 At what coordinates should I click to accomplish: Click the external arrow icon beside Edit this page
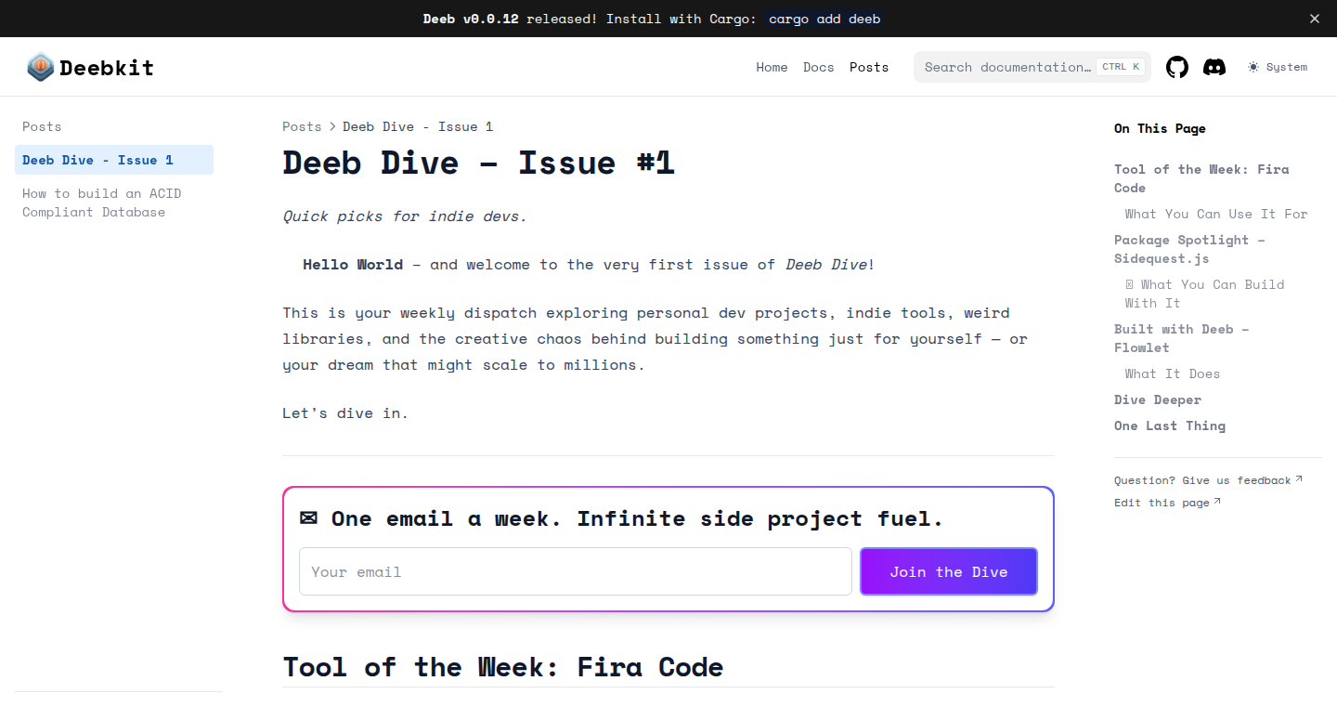(1217, 502)
